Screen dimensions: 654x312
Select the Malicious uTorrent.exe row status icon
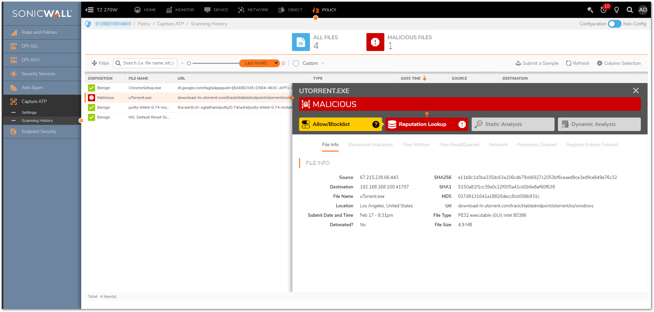pyautogui.click(x=91, y=98)
